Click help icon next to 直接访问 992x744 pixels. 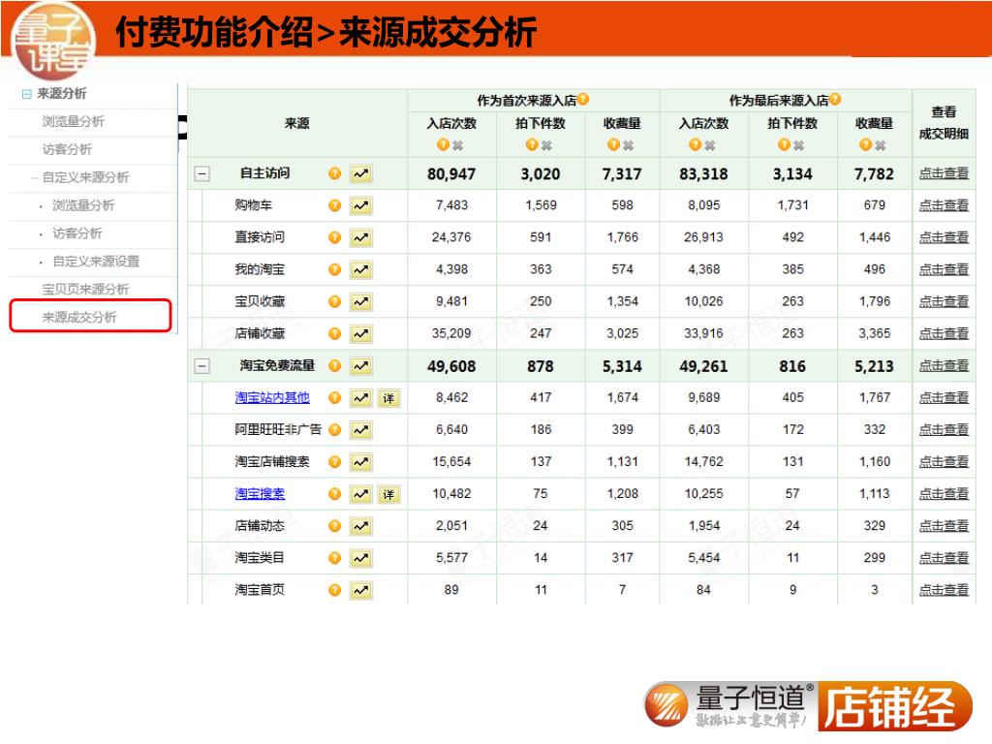(334, 238)
